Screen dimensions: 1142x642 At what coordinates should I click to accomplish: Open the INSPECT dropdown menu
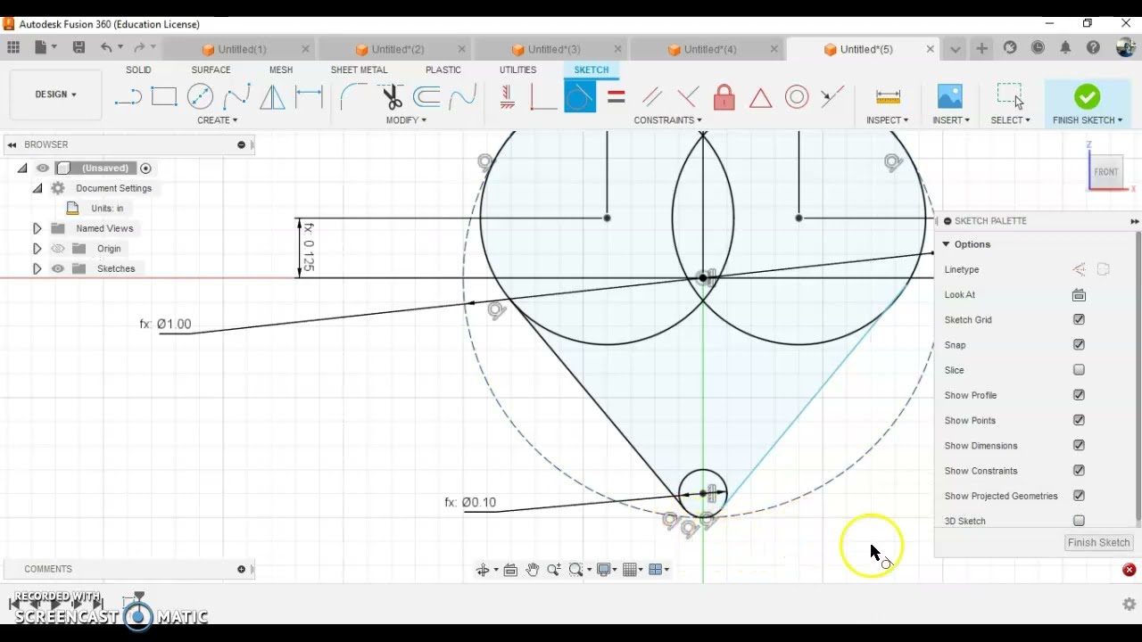887,120
